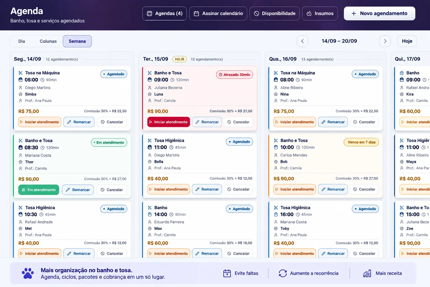430x287 pixels.
Task: Select the Semana view tab
Action: coord(77,41)
